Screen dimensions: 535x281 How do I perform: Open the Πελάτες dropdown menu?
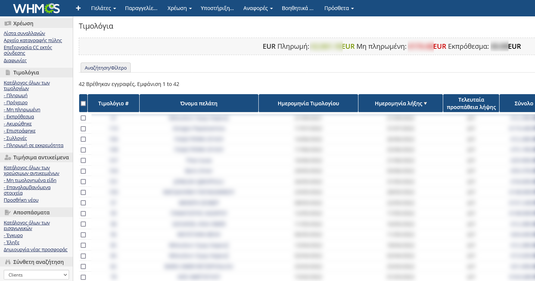(x=103, y=8)
